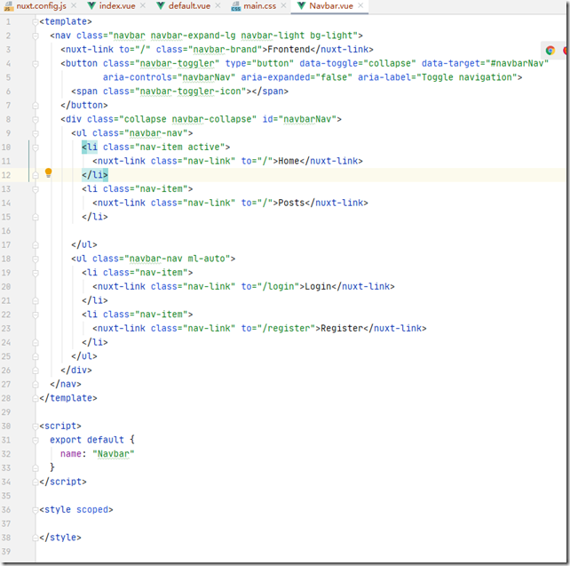This screenshot has height=566, width=570.
Task: Click line number 12 in the gutter
Action: click(6, 175)
